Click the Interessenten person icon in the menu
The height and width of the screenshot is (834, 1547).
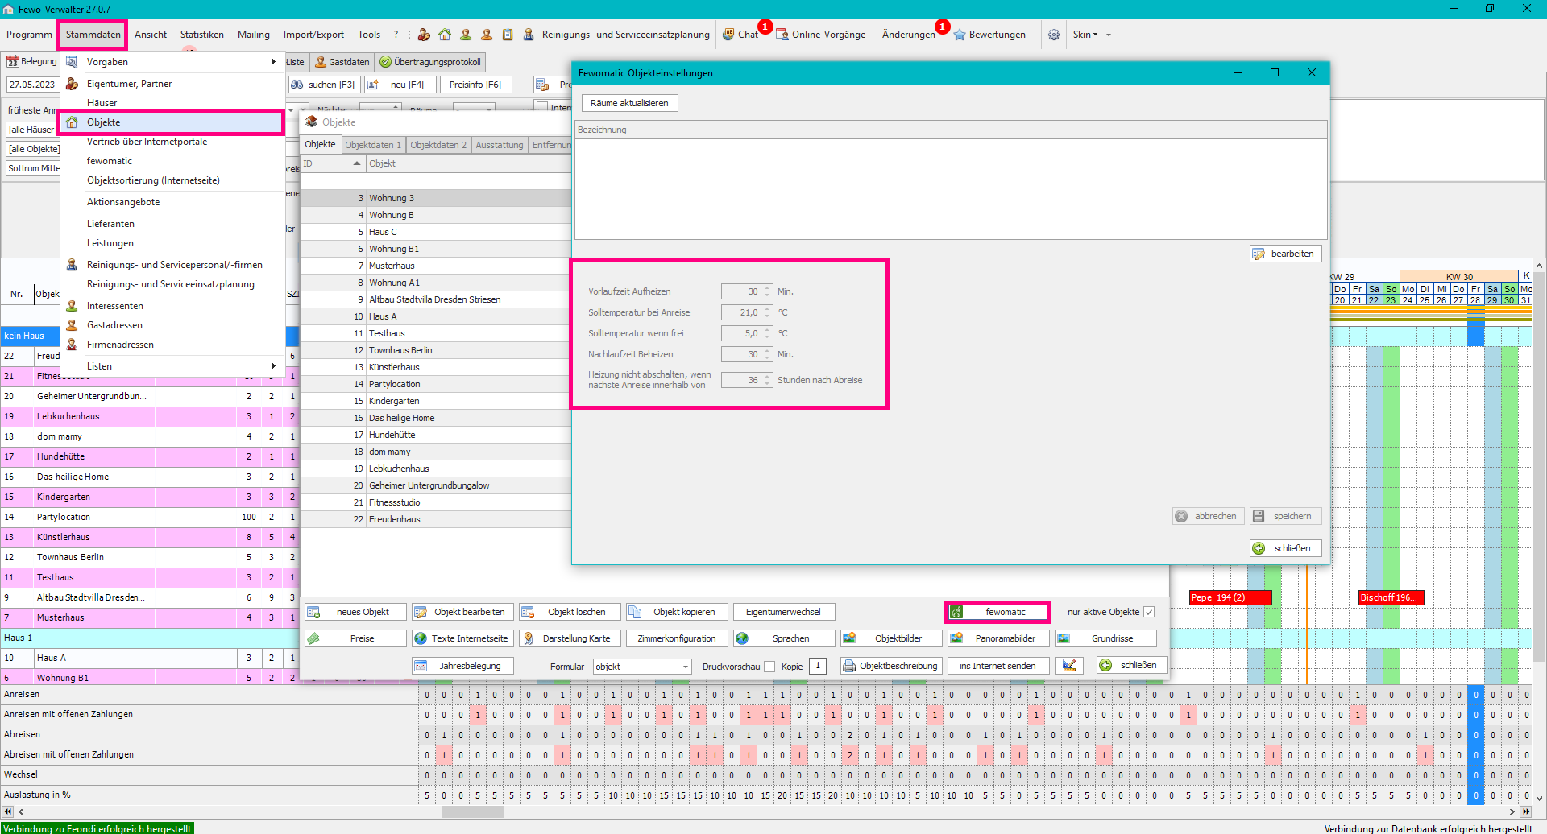[x=72, y=306]
